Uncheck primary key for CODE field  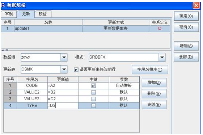93,86
